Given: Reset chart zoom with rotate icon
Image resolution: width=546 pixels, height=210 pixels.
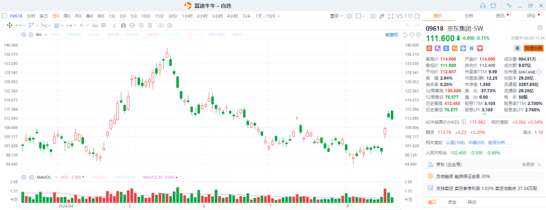Looking at the screenshot, I should click(405, 34).
